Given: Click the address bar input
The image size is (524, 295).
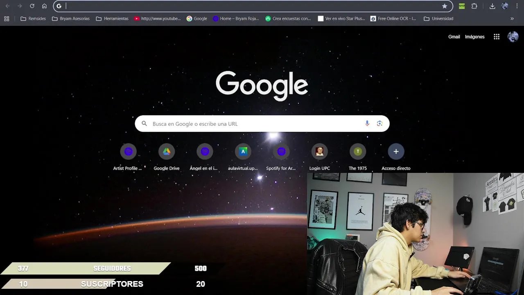Looking at the screenshot, I should 252,6.
